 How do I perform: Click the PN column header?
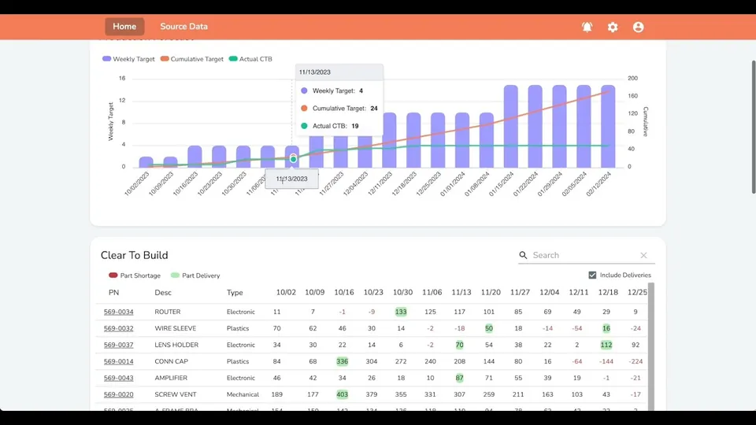pos(113,293)
